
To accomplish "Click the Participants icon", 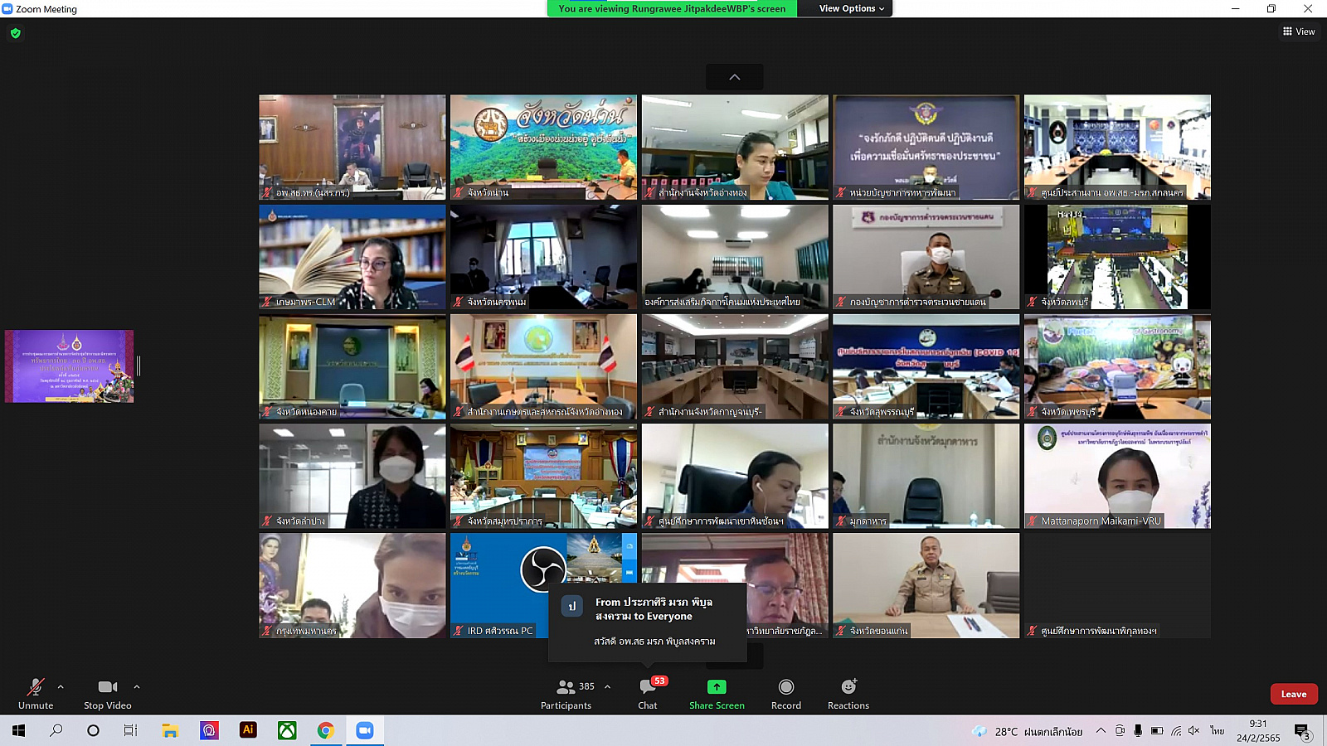I will 566,687.
